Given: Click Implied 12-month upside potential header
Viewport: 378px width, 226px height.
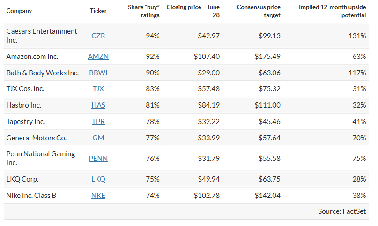Looking at the screenshot, I should (333, 11).
